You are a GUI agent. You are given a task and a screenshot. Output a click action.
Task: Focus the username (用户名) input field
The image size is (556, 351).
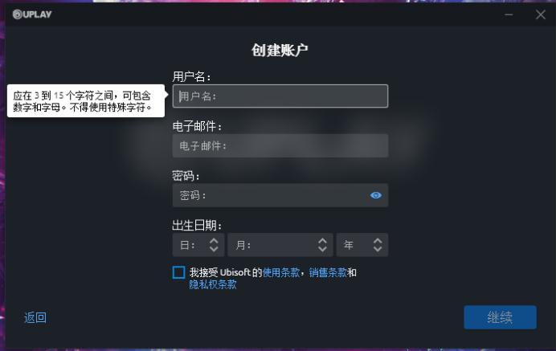pyautogui.click(x=280, y=96)
